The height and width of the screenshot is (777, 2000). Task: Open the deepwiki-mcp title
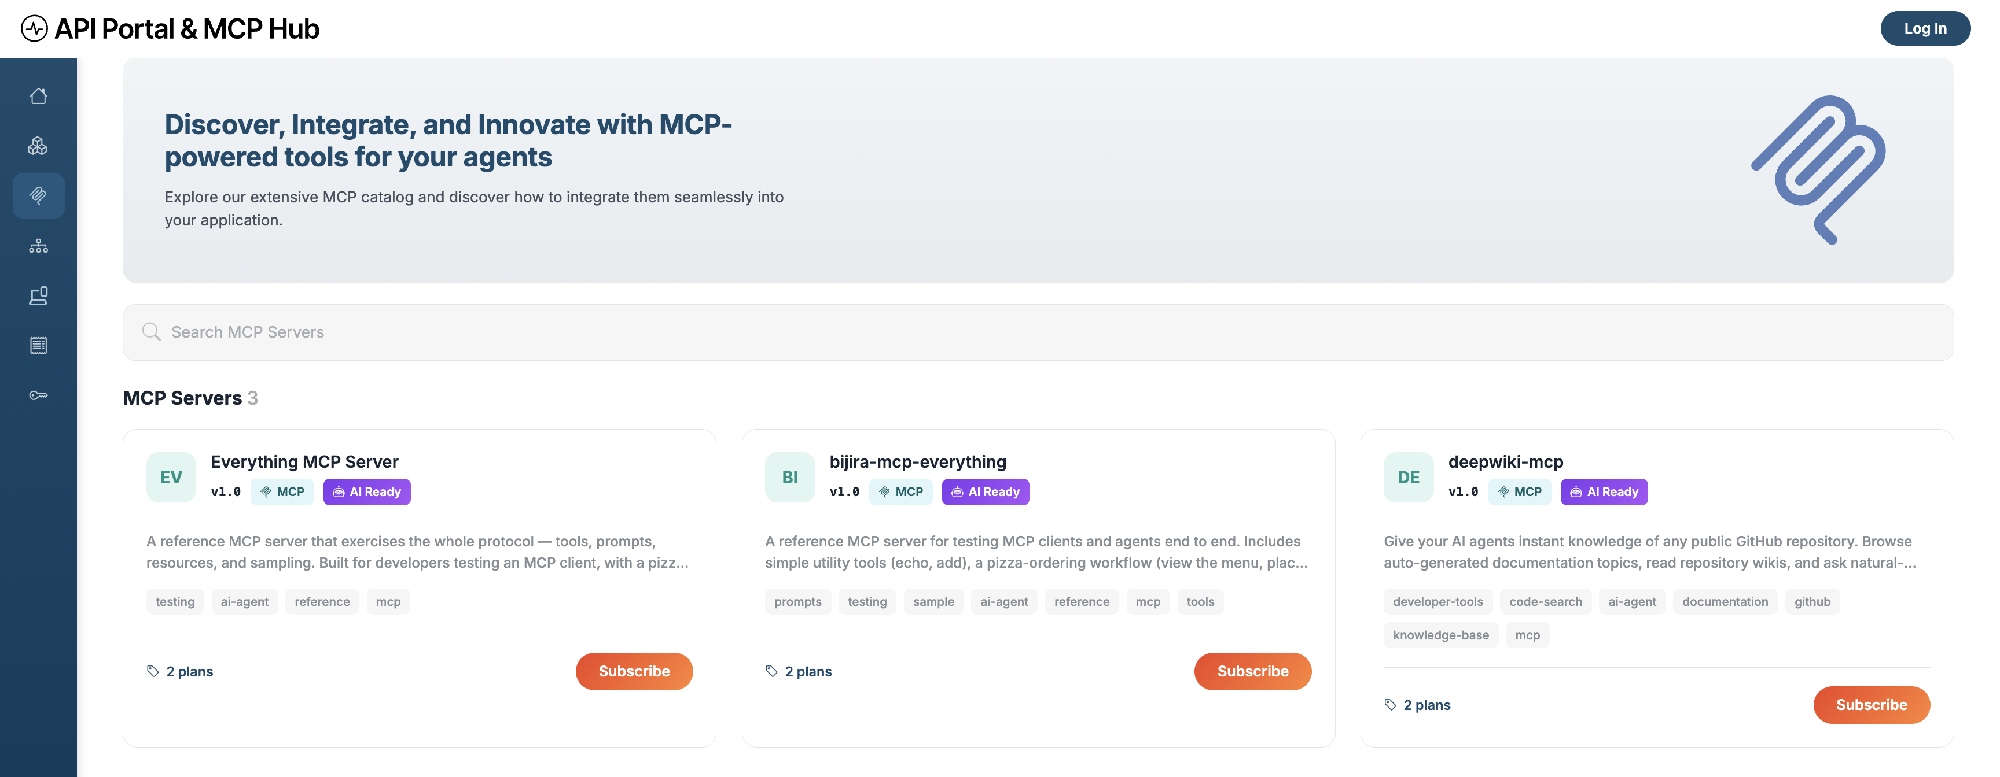[1505, 461]
